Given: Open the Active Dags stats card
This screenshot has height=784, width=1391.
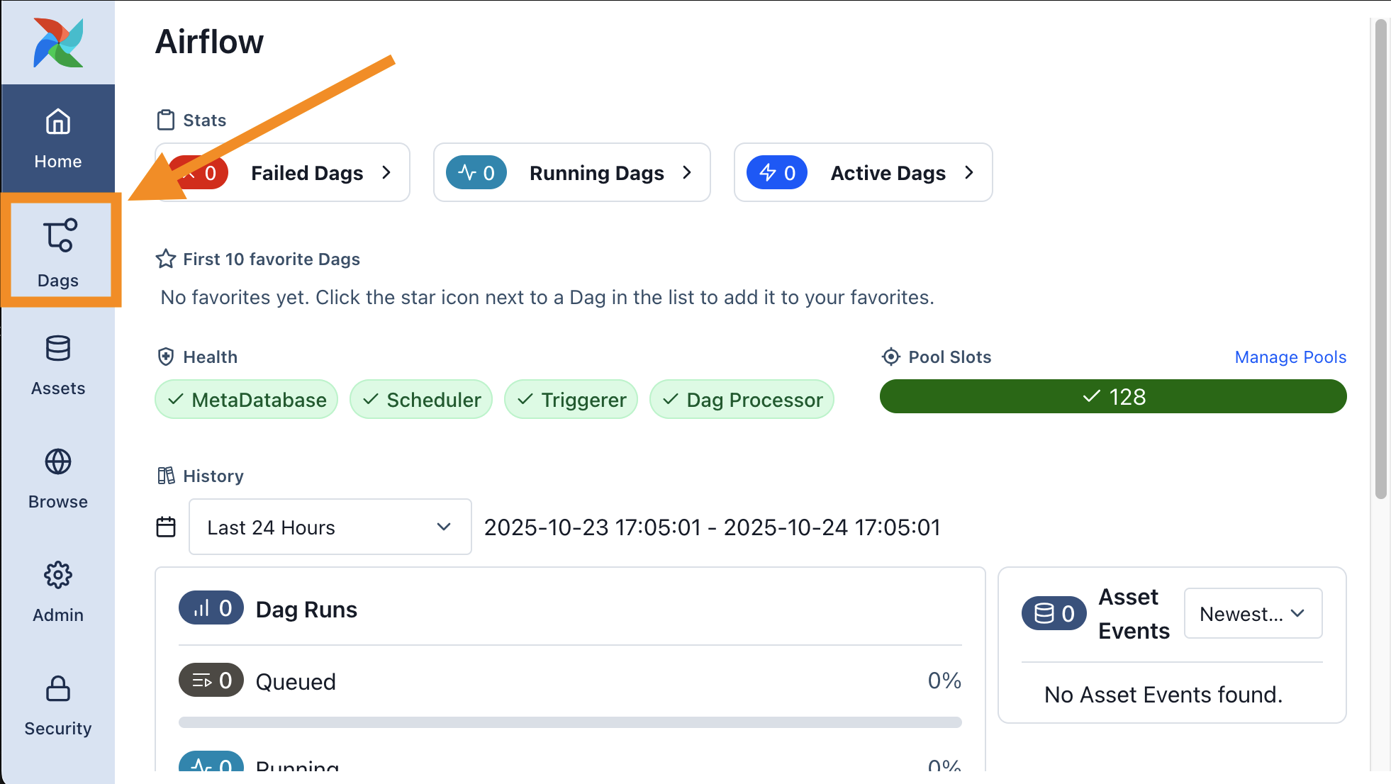Looking at the screenshot, I should click(863, 172).
